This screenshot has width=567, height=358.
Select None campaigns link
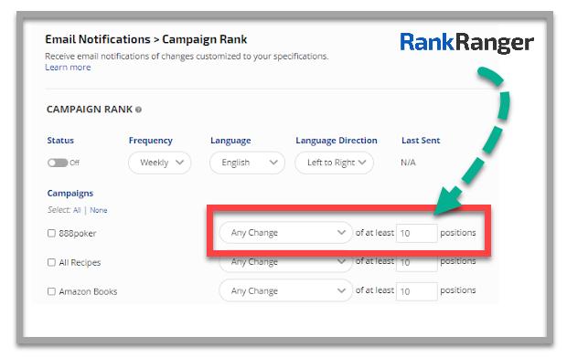[x=99, y=210]
